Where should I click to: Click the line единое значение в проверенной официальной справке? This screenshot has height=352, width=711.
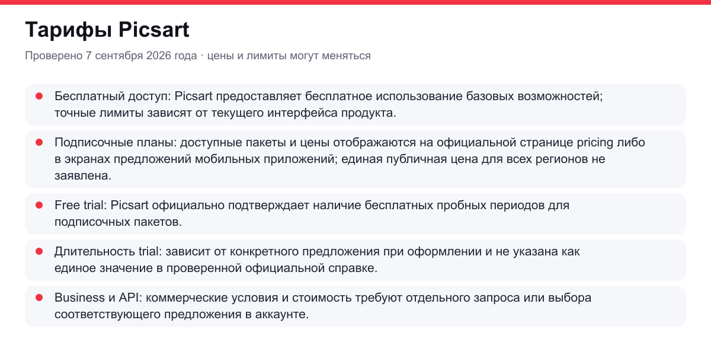click(216, 268)
